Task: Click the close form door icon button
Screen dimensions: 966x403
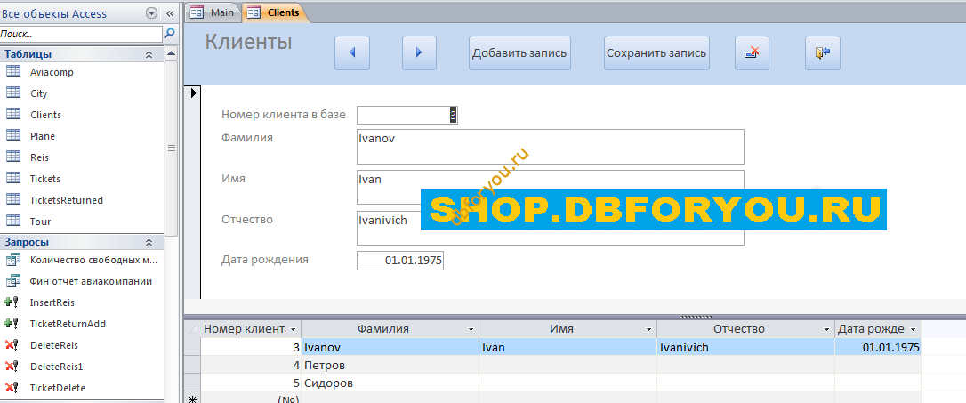Action: point(823,53)
